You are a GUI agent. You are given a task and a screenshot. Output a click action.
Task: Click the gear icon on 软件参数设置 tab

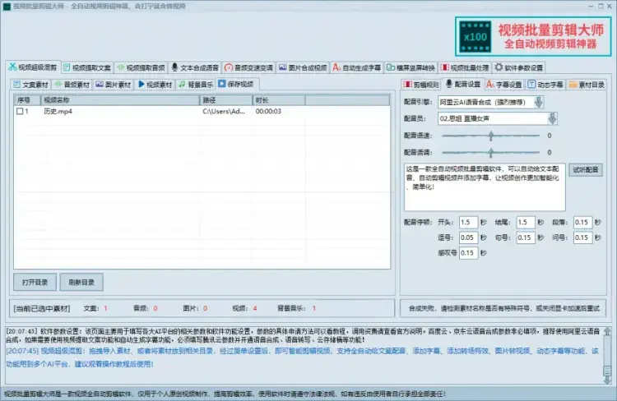pos(499,67)
